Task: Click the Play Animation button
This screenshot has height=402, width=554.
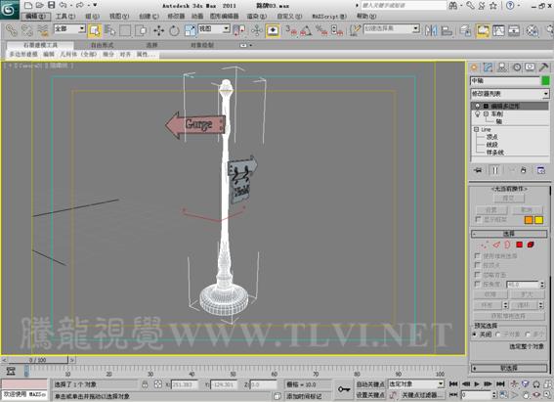Action: 477,384
